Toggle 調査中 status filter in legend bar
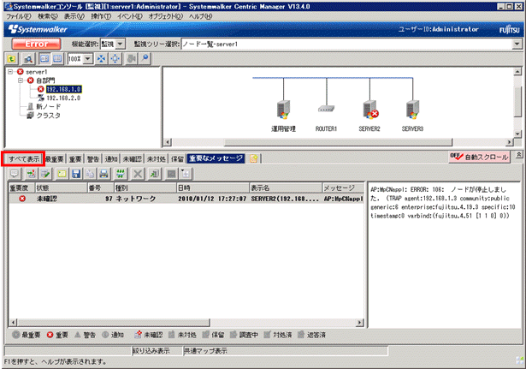This screenshot has width=526, height=369. point(244,335)
